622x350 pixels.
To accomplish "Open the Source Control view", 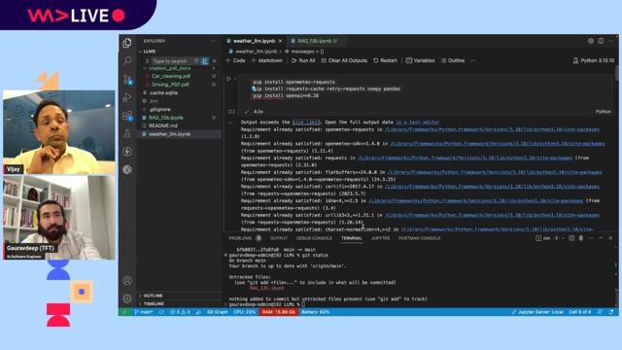I will (x=127, y=79).
